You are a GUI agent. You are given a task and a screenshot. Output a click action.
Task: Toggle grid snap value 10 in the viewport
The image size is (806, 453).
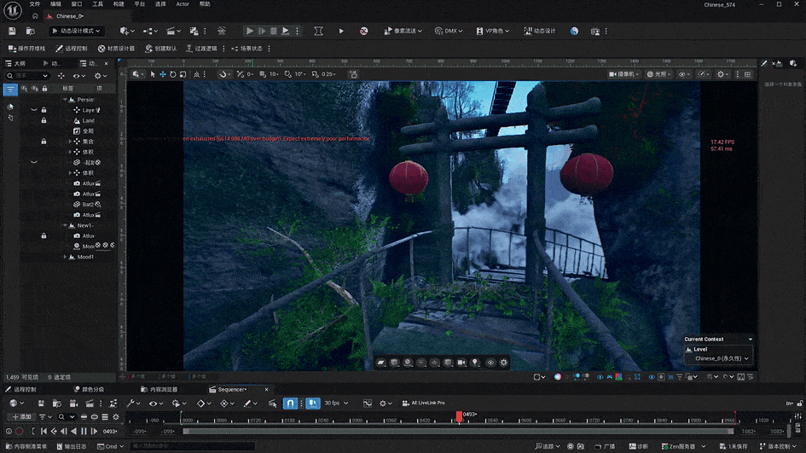[x=270, y=74]
